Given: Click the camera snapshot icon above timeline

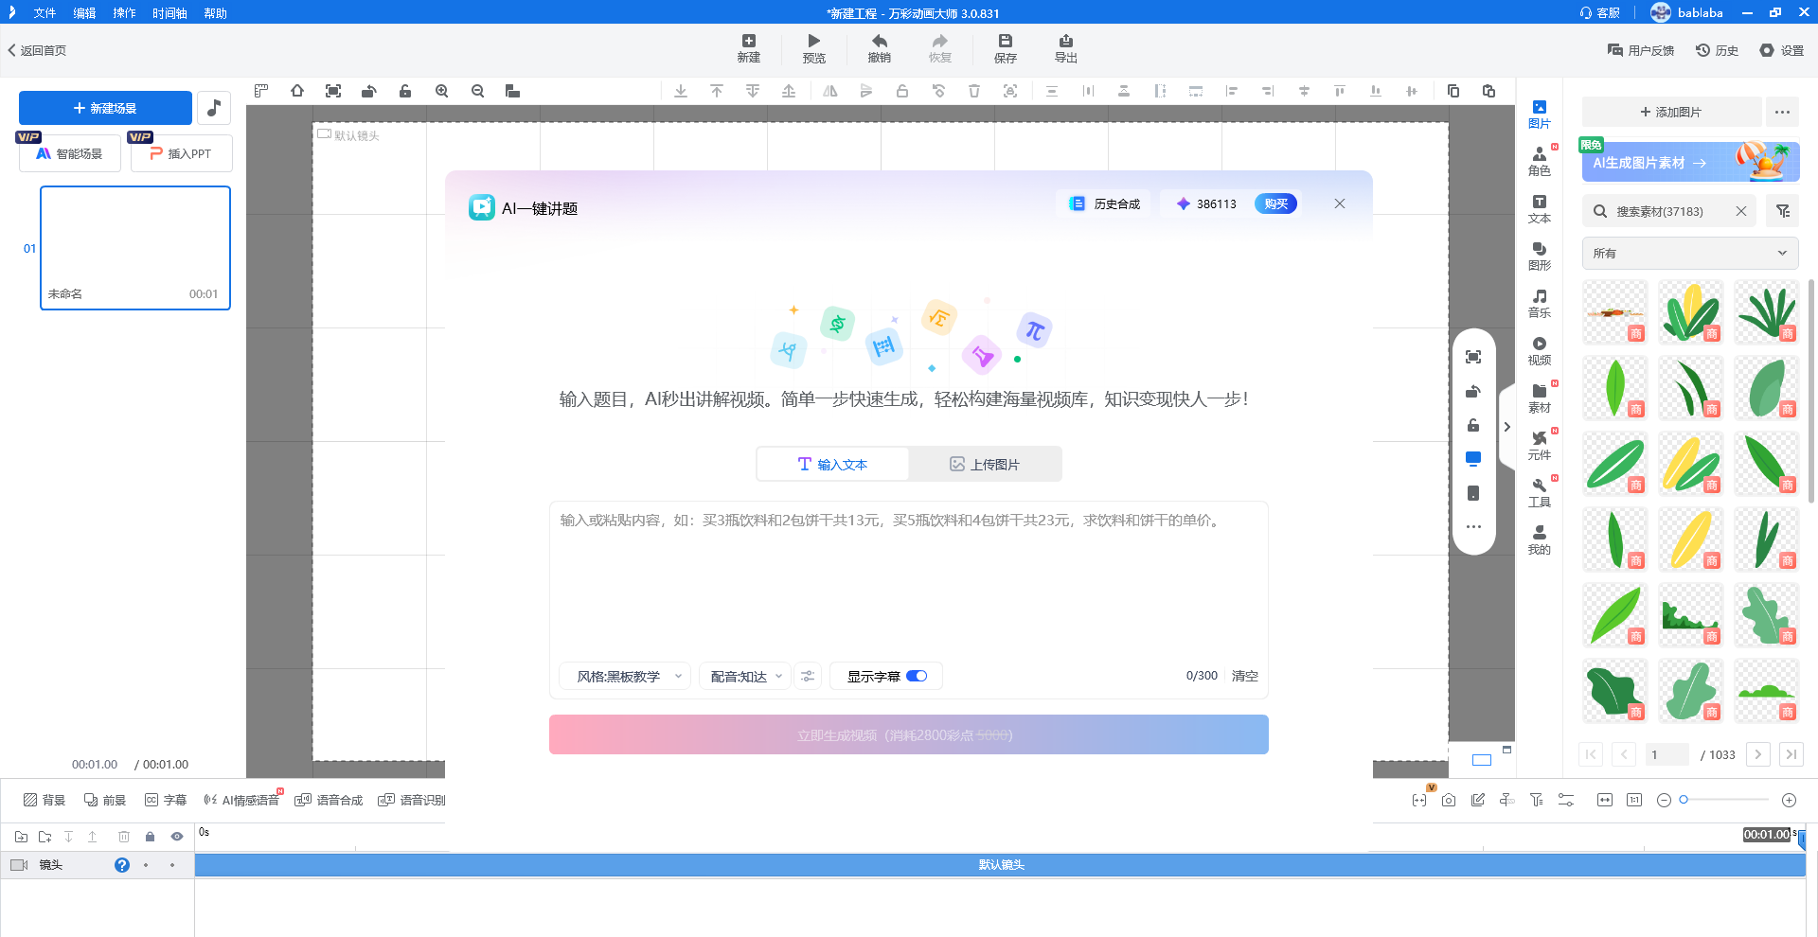Looking at the screenshot, I should point(1448,800).
